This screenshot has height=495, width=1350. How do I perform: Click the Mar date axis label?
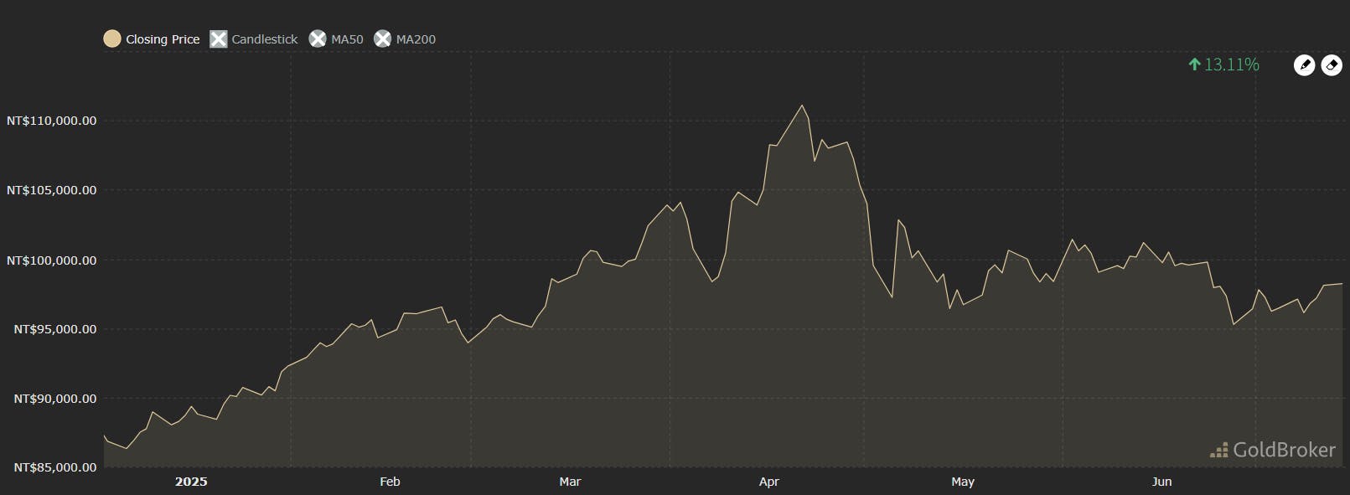[570, 482]
